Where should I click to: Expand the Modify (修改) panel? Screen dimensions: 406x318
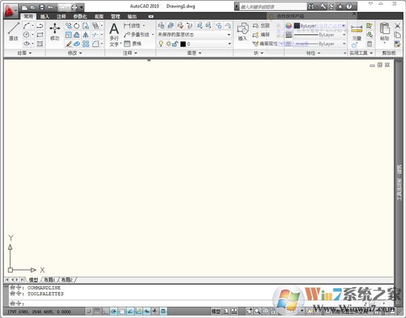[75, 53]
